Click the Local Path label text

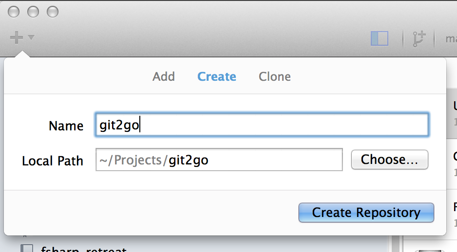pos(53,161)
